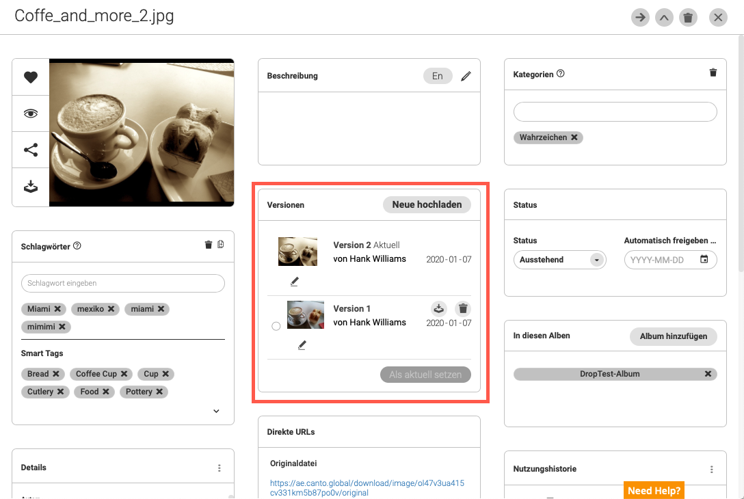
Task: Open Nutzungshistorie three-dot menu
Action: (x=711, y=470)
